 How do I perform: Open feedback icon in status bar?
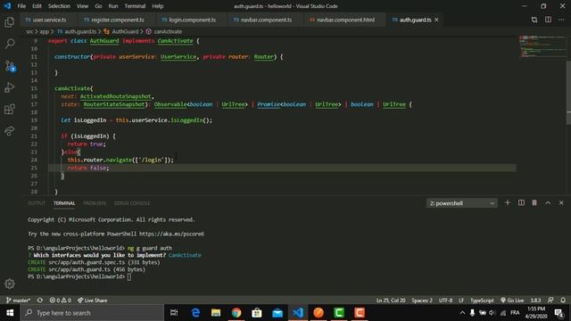550,300
